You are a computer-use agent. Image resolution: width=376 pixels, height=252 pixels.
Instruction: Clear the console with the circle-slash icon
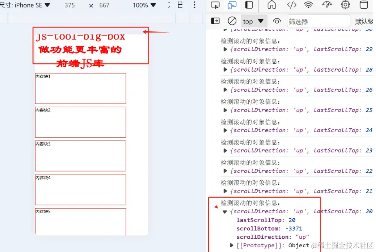pos(232,21)
